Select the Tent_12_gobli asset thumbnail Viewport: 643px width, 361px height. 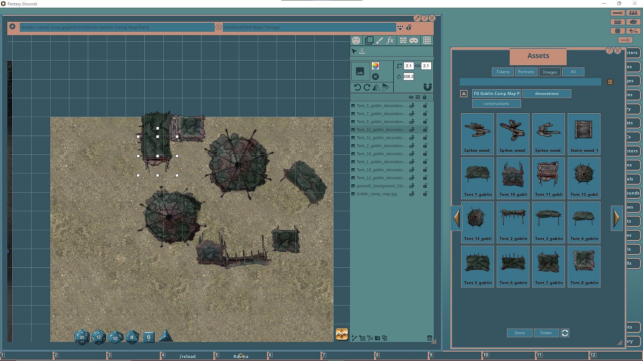tap(584, 178)
